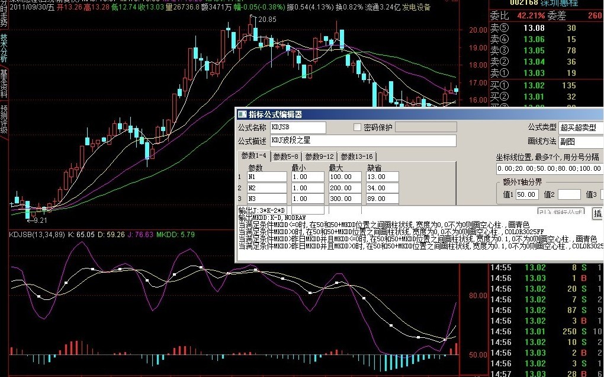This screenshot has height=377, width=604.
Task: Enable the 密码保护 checkbox
Action: click(x=357, y=127)
